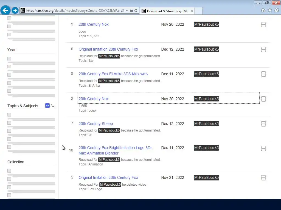Open Favorites star icon
The image size is (281, 210).
(x=270, y=10)
